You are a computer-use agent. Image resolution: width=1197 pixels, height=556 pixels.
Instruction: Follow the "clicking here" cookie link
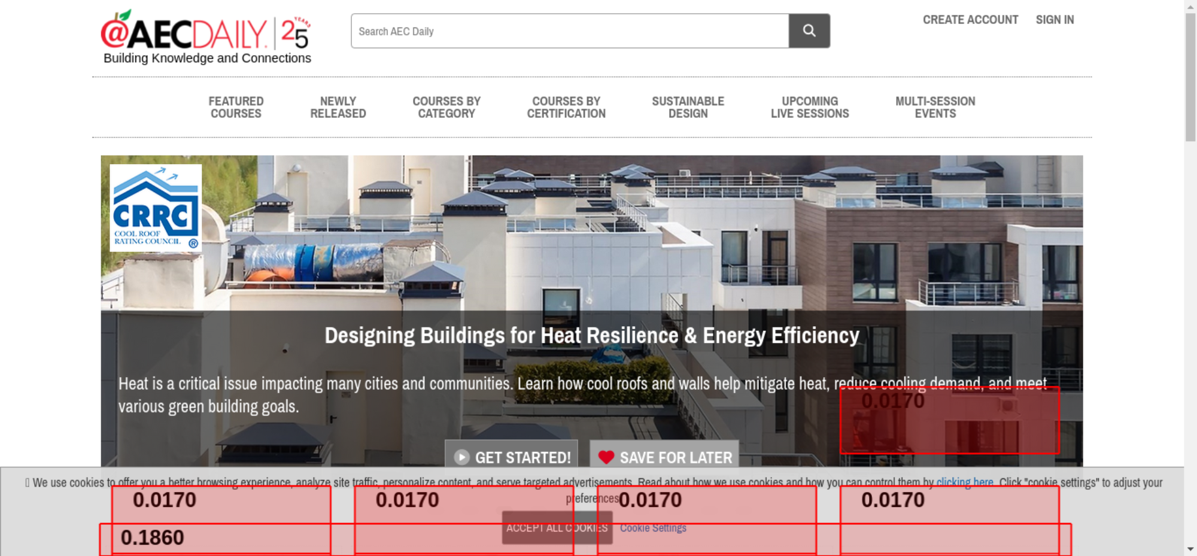click(964, 482)
